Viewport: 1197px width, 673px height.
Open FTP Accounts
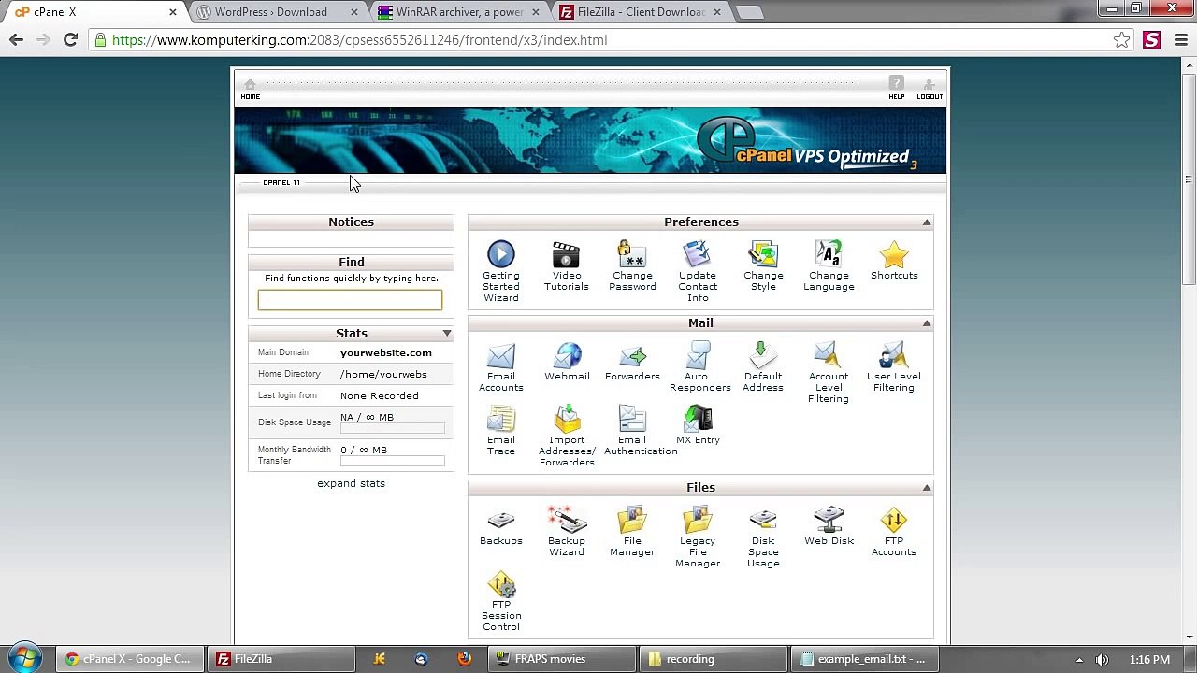894,532
